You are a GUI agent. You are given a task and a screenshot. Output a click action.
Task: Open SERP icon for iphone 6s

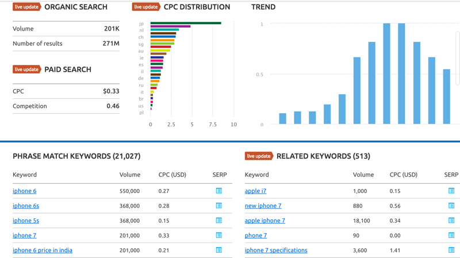[x=219, y=206]
